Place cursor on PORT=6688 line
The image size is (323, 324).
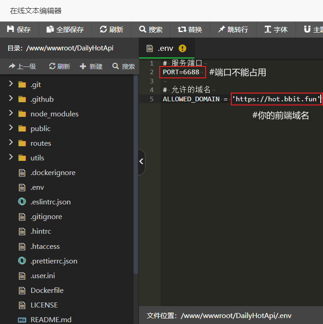pyautogui.click(x=181, y=72)
